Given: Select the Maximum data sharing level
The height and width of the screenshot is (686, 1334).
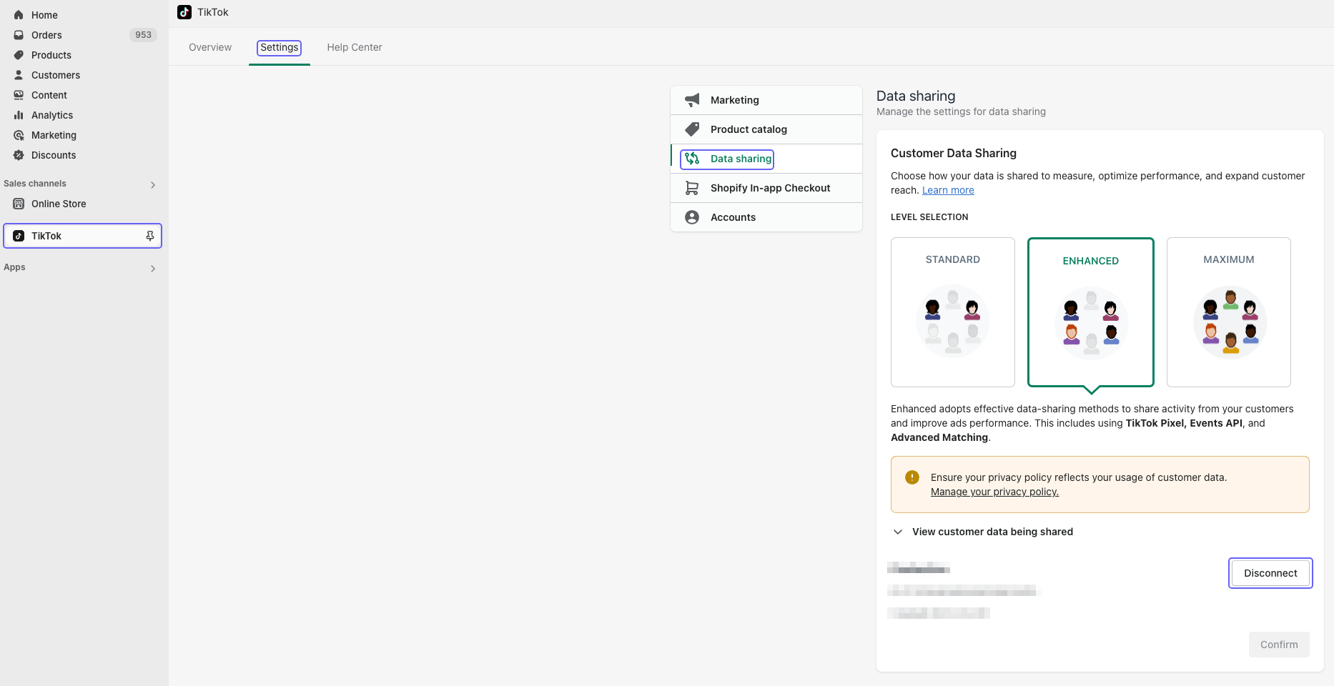Looking at the screenshot, I should click(1229, 312).
